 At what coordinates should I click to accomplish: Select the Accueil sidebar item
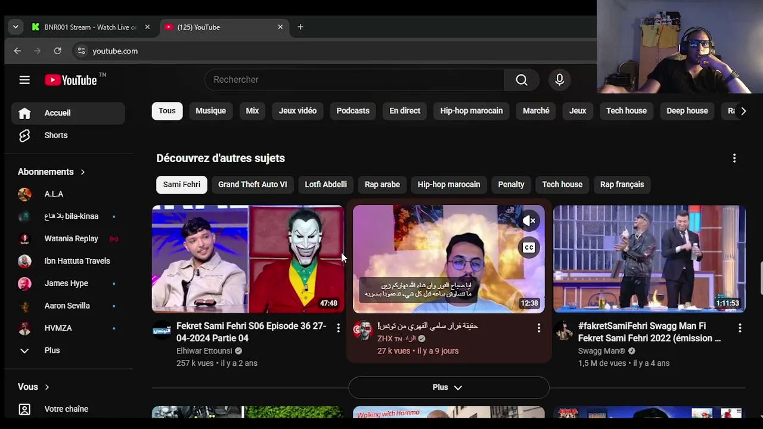(x=68, y=113)
